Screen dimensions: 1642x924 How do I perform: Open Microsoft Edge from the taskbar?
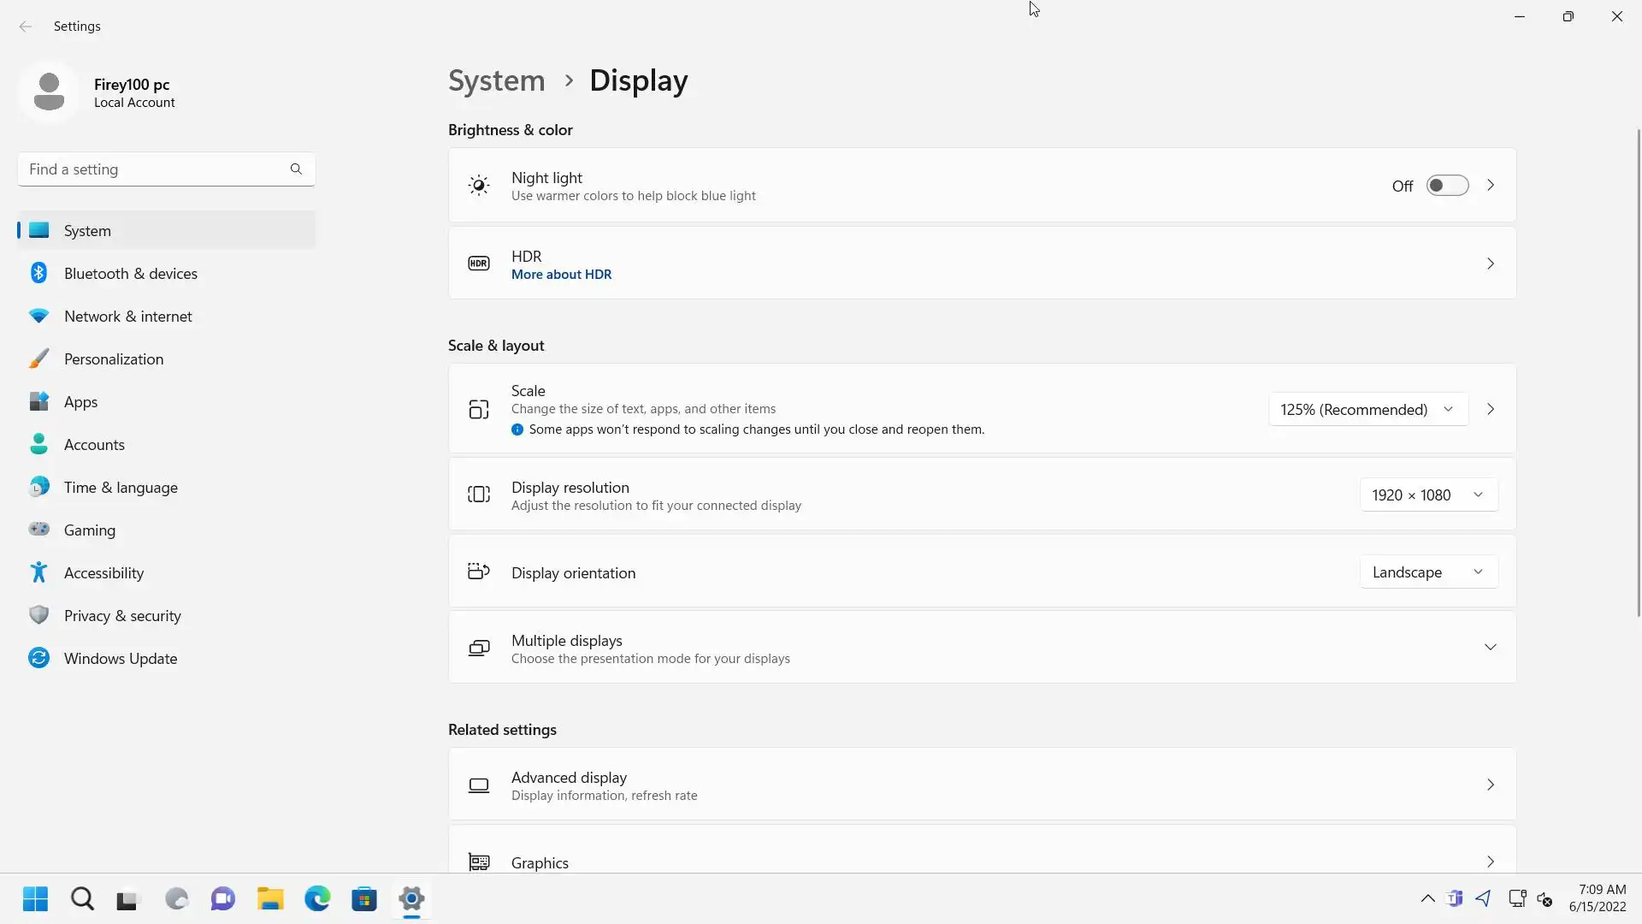[317, 899]
